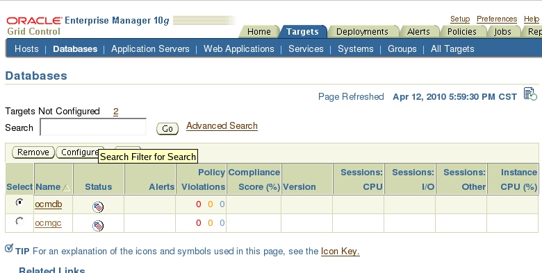The width and height of the screenshot is (542, 273).
Task: Click the yellow violation count for ocmgc
Action: [210, 223]
